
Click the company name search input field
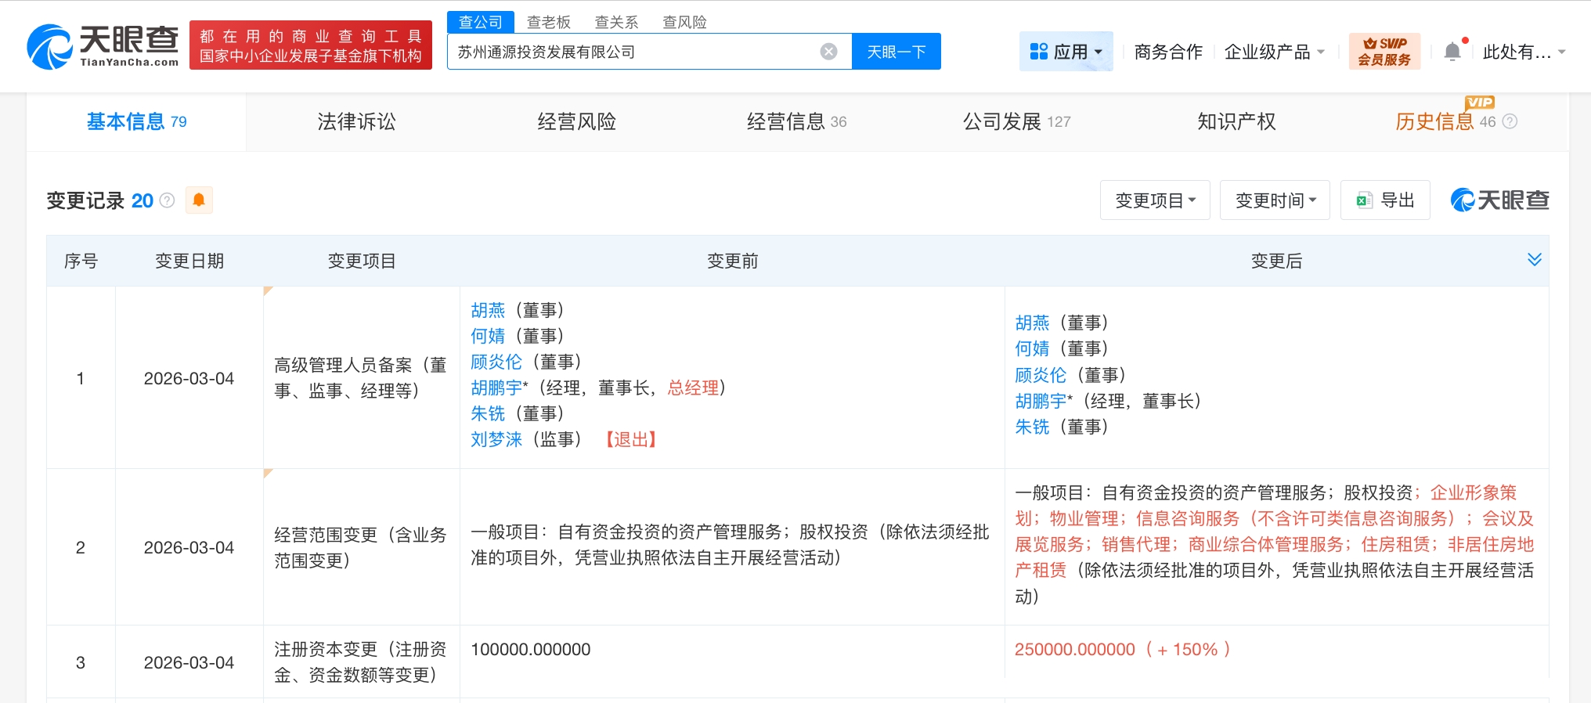[634, 52]
